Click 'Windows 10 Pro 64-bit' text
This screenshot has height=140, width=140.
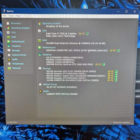(57, 26)
